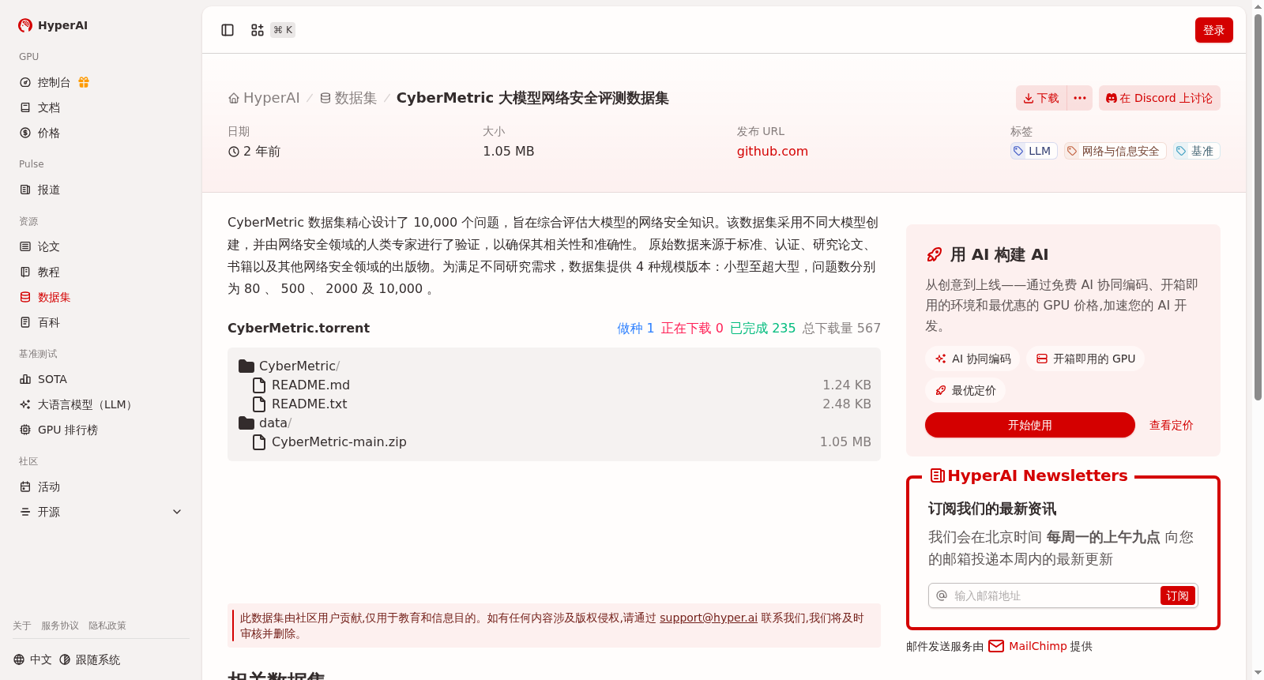Click the 做种 1 status text

tap(635, 328)
